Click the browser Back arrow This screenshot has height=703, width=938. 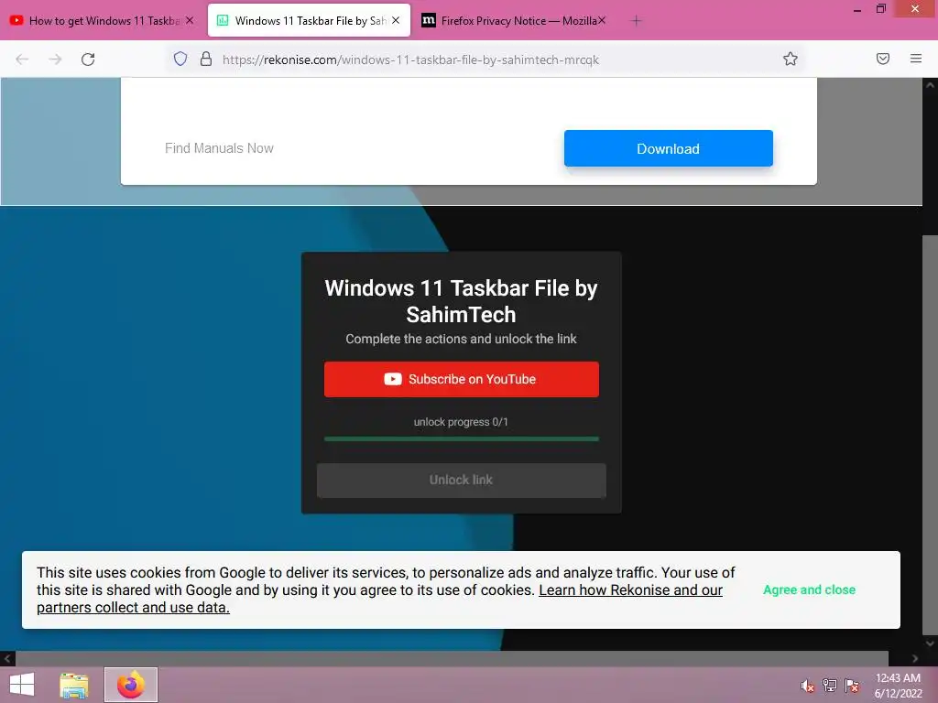[22, 59]
